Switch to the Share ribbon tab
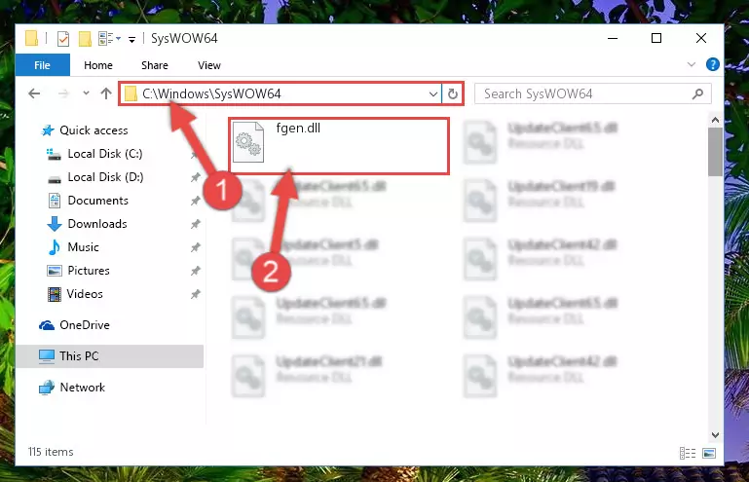This screenshot has width=749, height=482. pyautogui.click(x=155, y=65)
